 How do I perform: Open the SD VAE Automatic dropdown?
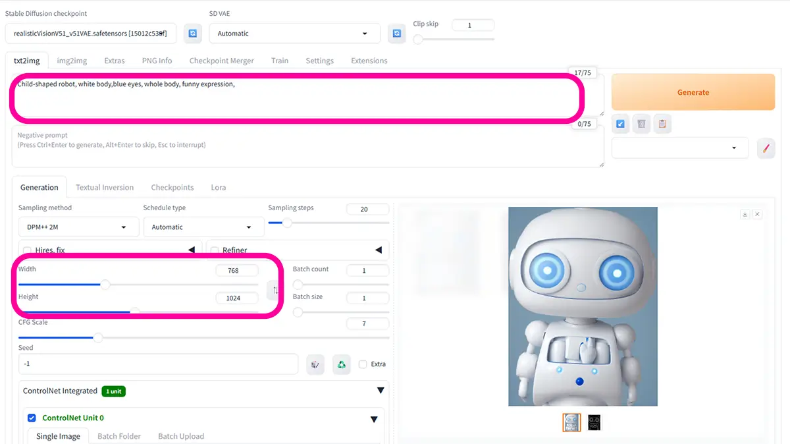coord(294,33)
